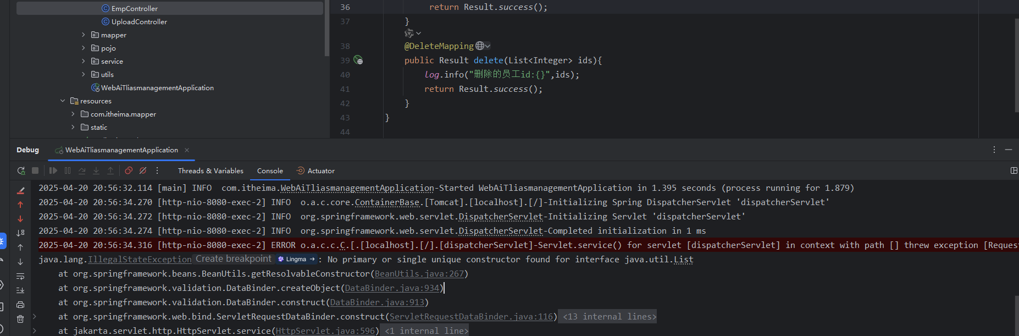Toggle the fold arrow beside ServletRequestDataBinder line
This screenshot has width=1019, height=336.
(x=34, y=317)
